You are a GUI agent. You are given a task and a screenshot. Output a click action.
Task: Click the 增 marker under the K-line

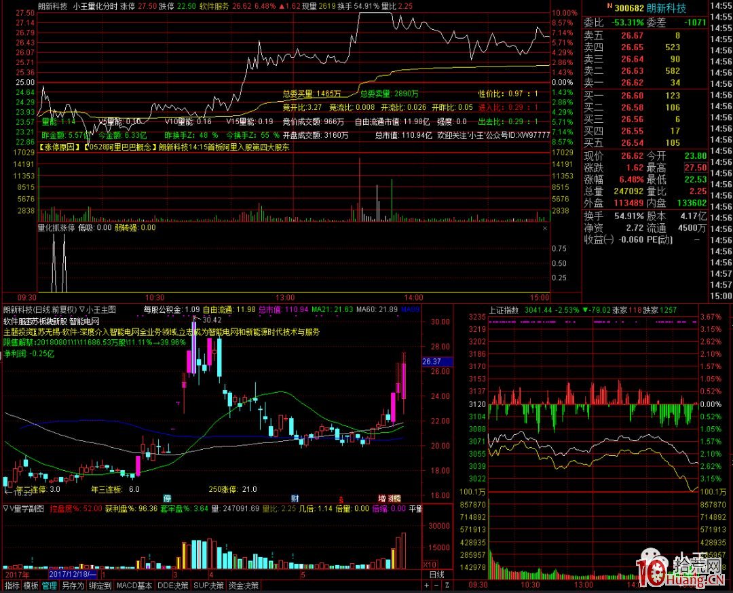click(381, 499)
